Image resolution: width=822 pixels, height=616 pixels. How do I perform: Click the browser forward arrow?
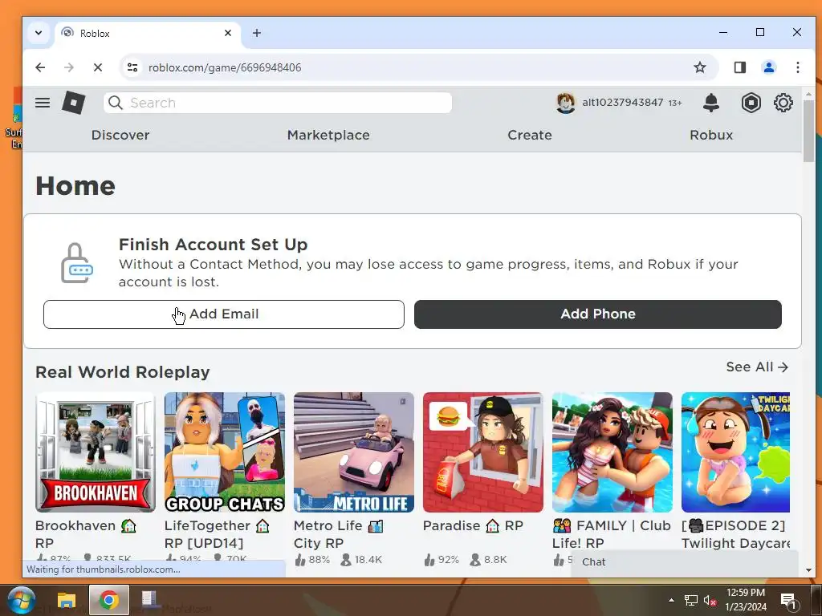[69, 67]
